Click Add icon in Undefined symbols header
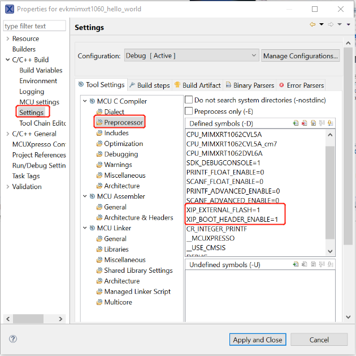 pos(296,264)
